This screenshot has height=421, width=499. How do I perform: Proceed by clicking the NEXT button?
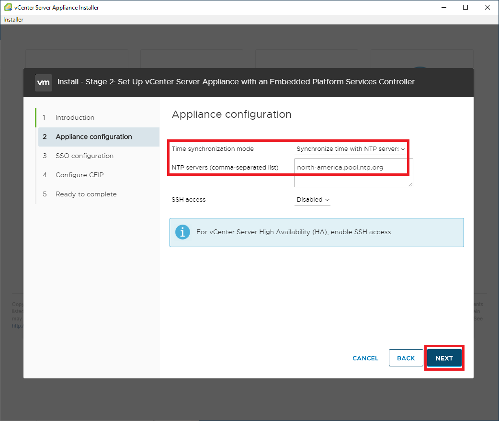[x=444, y=358]
